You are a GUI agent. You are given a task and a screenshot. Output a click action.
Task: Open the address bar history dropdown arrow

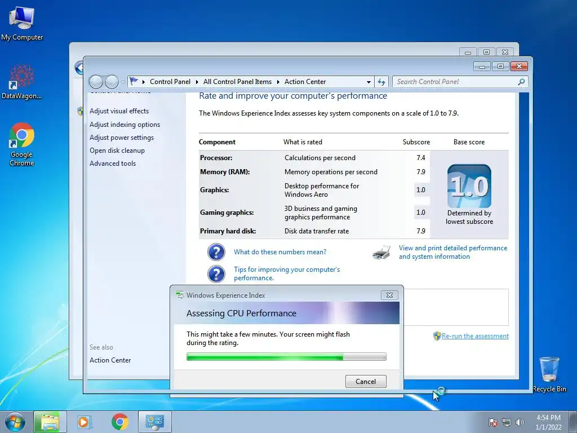coord(369,82)
